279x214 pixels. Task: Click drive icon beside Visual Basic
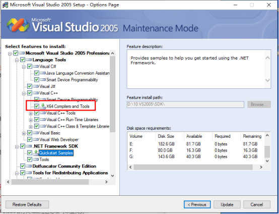click(36, 133)
